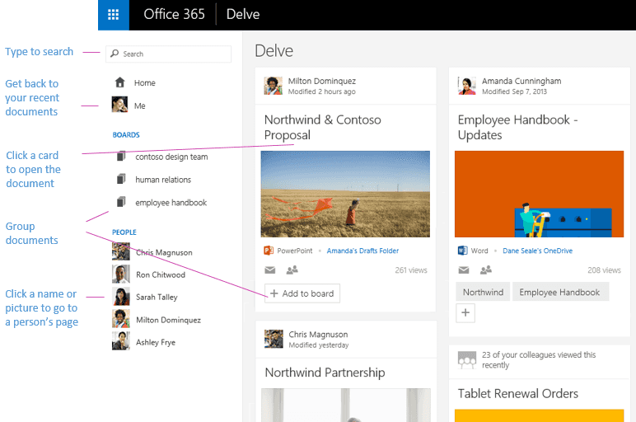Open Sarah Talley's page
Image resolution: width=636 pixels, height=422 pixels.
pos(157,297)
